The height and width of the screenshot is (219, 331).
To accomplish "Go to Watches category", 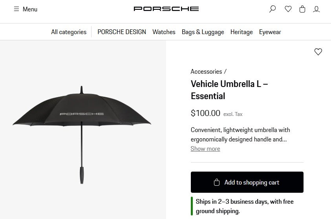I will pyautogui.click(x=164, y=32).
